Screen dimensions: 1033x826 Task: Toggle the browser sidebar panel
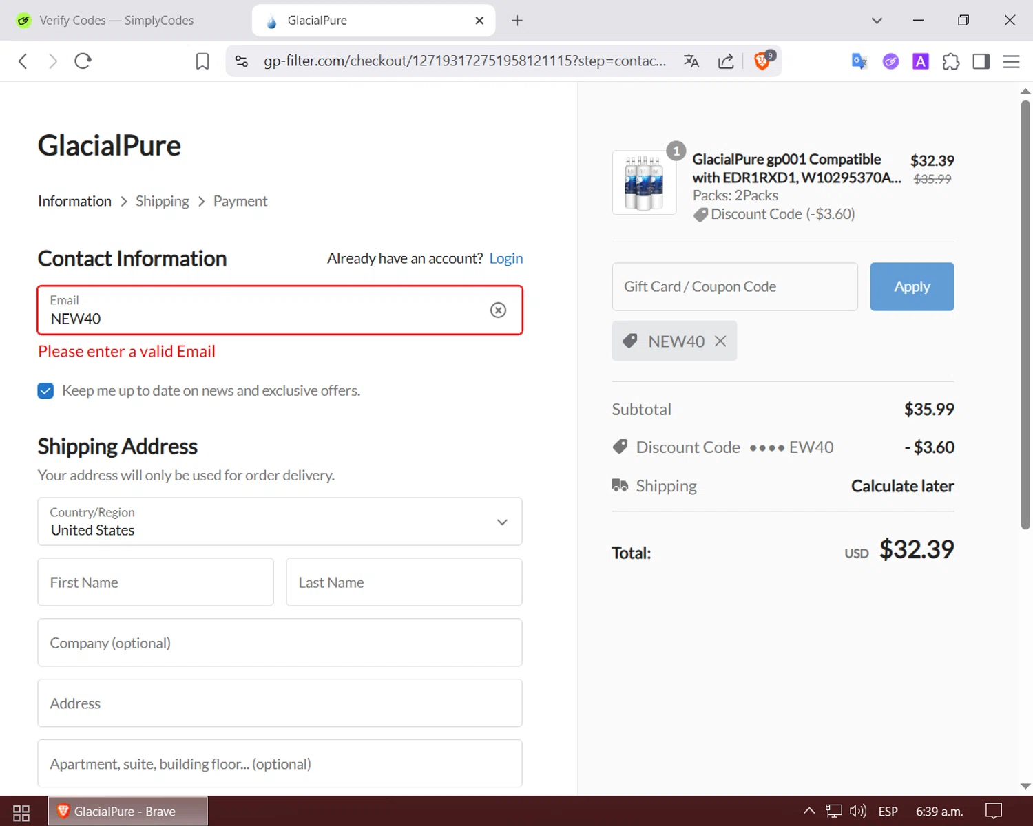tap(981, 61)
